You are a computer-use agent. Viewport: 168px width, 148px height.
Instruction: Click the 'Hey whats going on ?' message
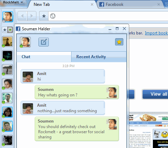[58, 95]
